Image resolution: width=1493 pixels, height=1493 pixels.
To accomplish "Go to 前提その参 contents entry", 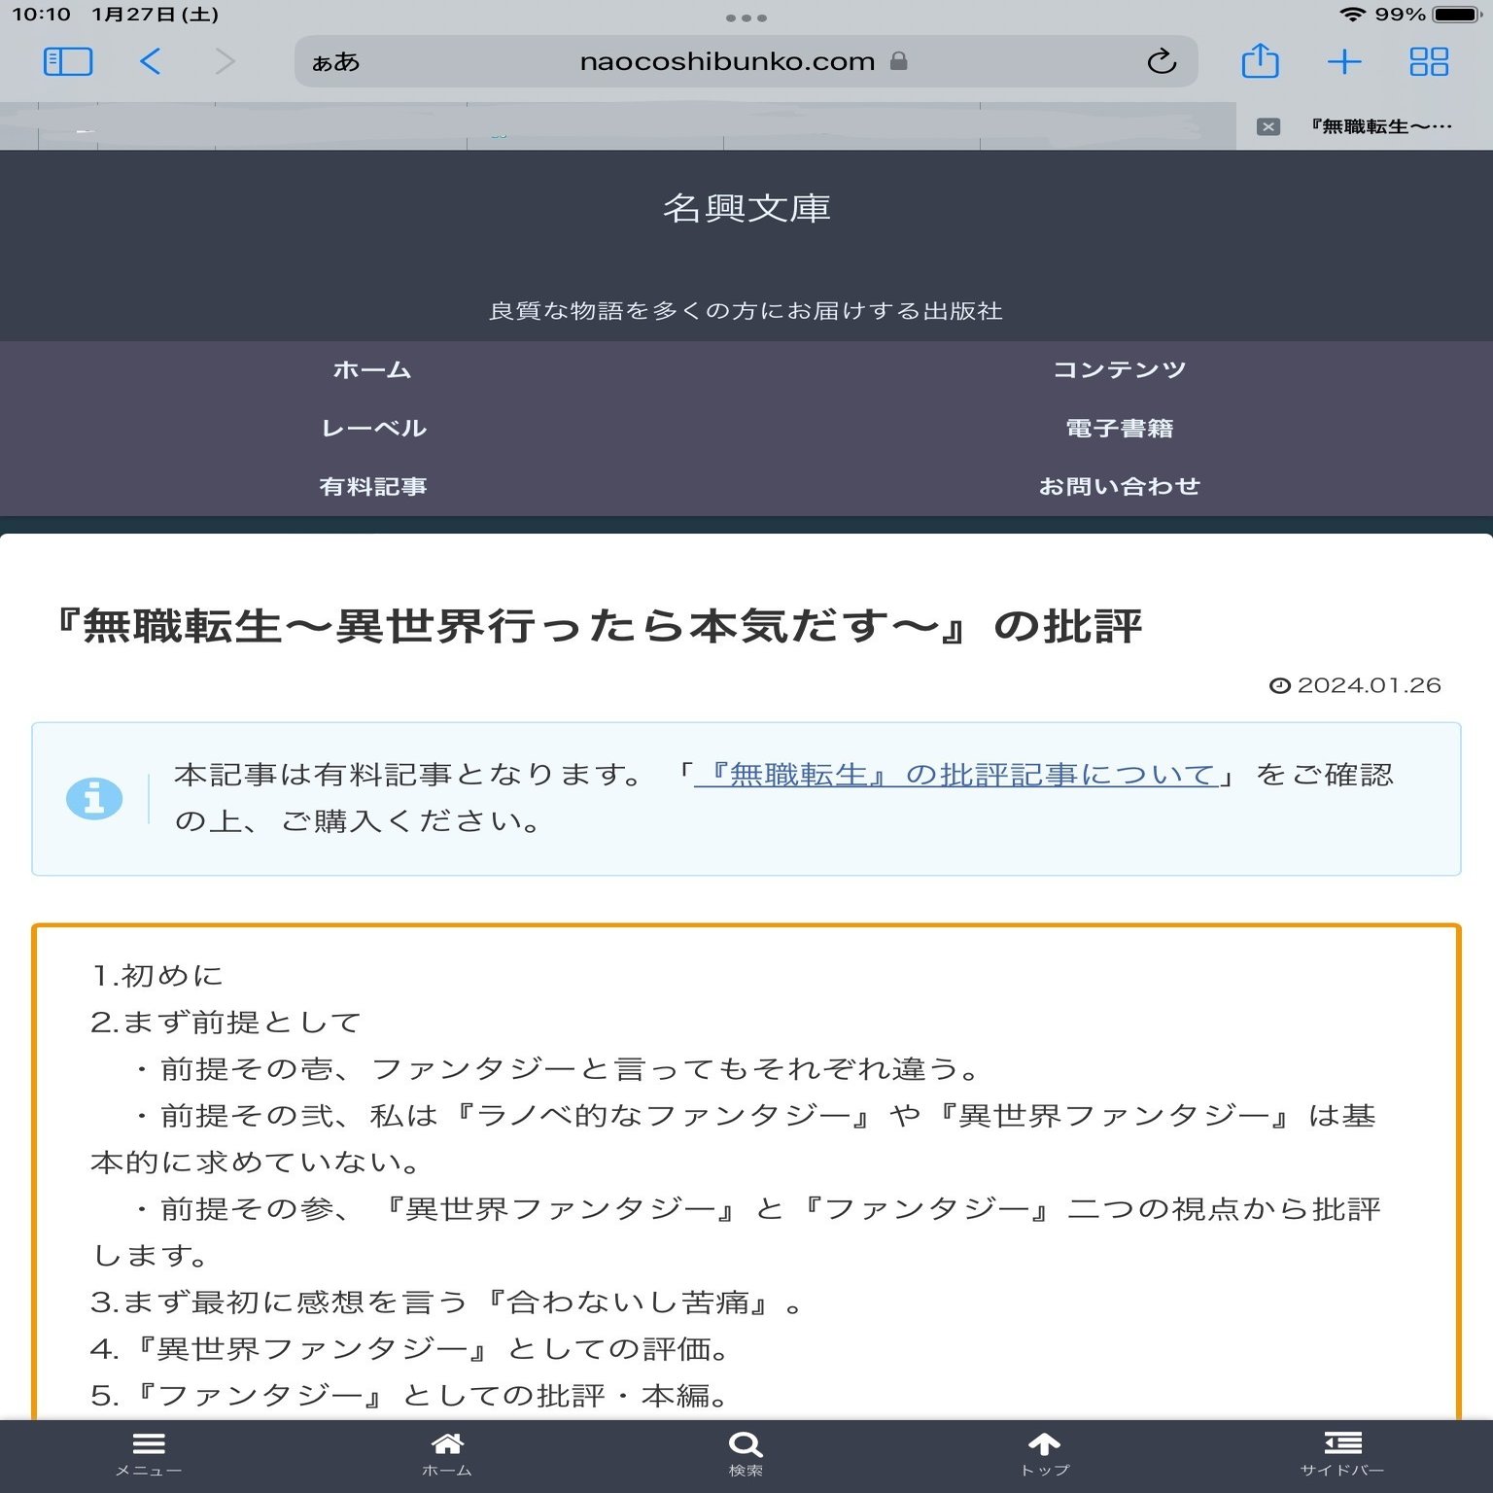I will point(735,1232).
